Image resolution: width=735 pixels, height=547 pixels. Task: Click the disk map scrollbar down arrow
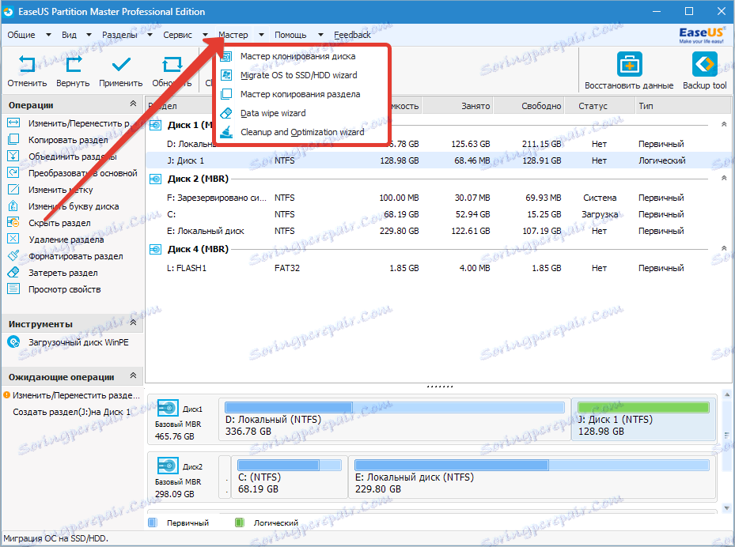(726, 507)
